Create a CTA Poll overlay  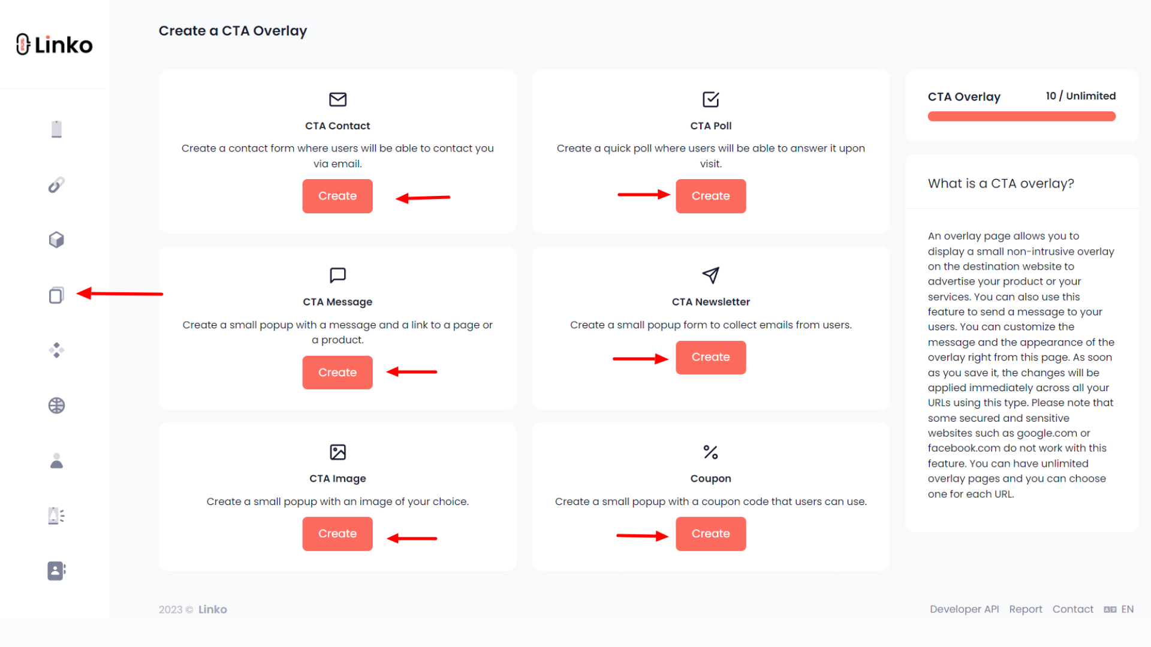point(710,196)
